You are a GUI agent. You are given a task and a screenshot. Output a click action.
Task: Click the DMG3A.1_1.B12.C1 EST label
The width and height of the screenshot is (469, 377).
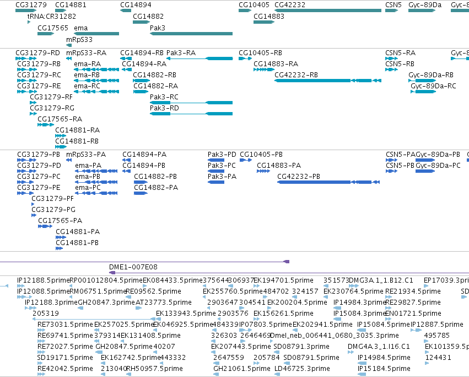pyautogui.click(x=381, y=280)
